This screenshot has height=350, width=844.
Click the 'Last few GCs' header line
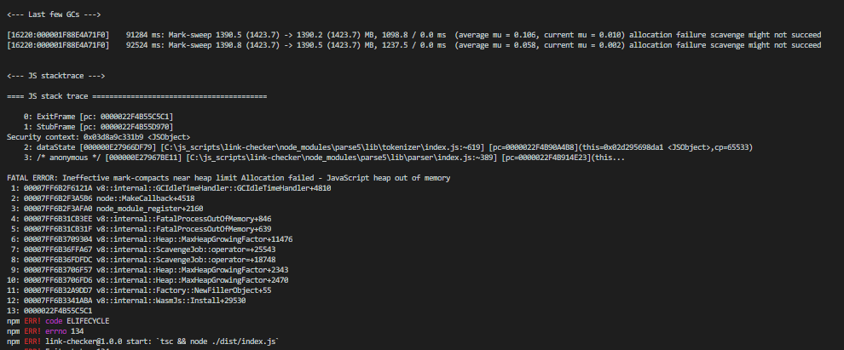point(54,14)
